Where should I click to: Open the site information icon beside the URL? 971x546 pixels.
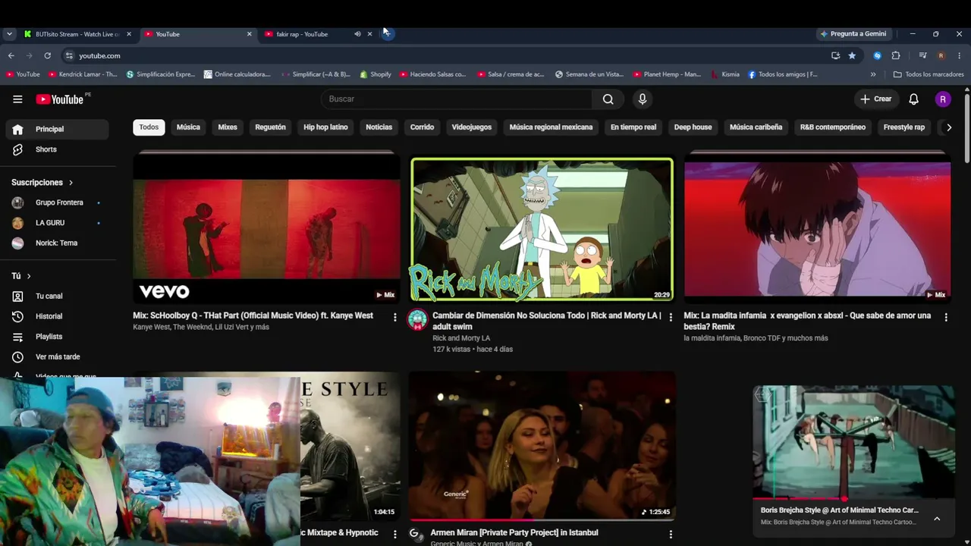[69, 55]
